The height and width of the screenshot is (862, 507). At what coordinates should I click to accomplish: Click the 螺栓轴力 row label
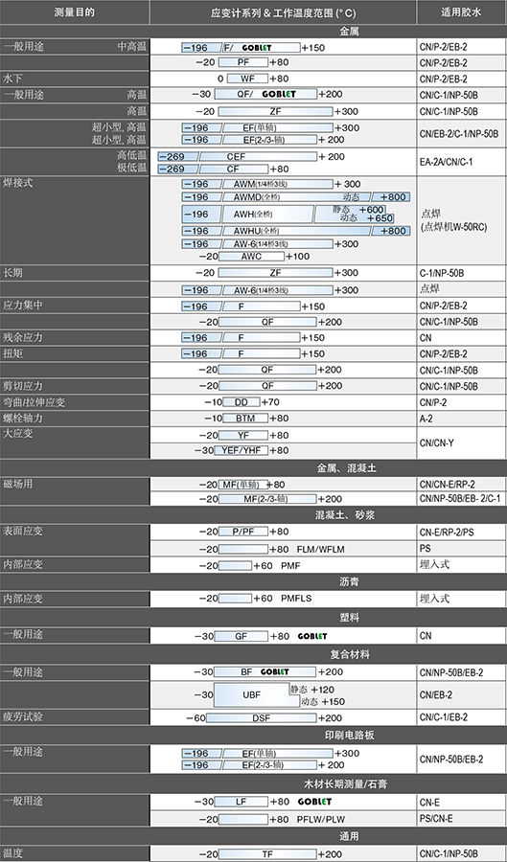point(23,418)
